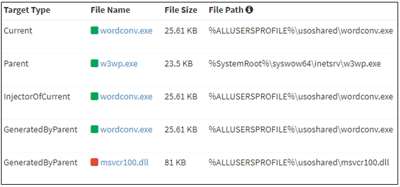Click the Target Type column header
Image resolution: width=400 pixels, height=187 pixels.
coord(27,10)
